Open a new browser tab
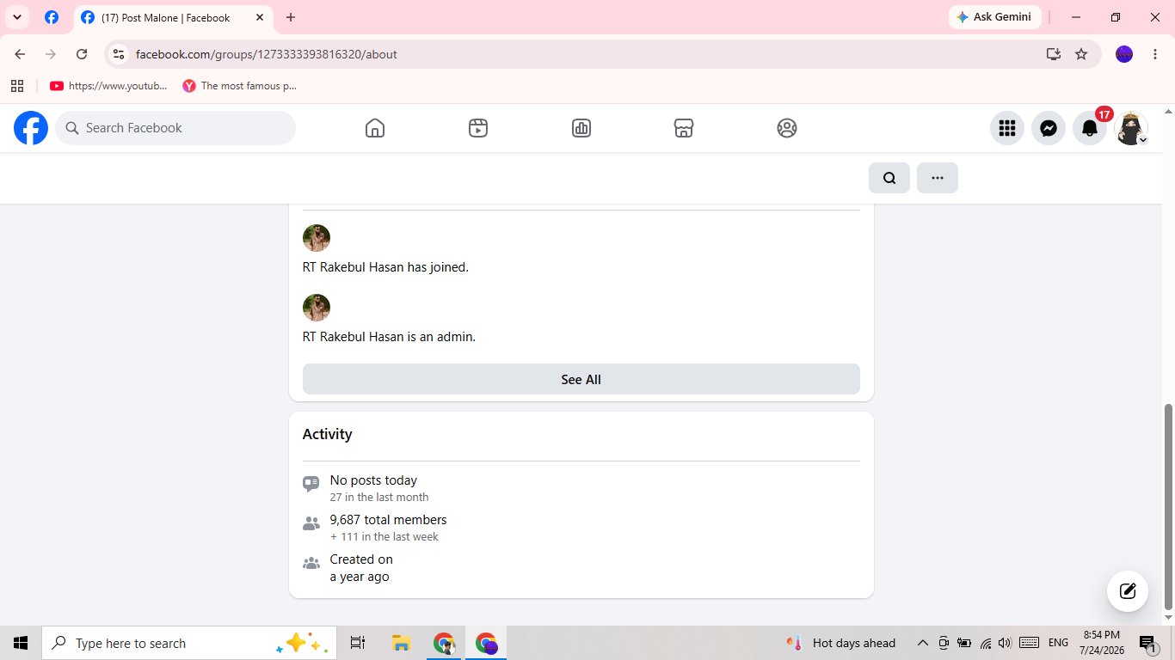 (291, 17)
